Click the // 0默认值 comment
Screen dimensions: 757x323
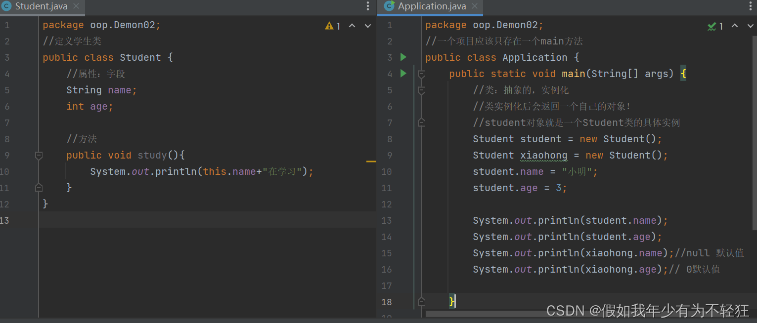coord(694,269)
